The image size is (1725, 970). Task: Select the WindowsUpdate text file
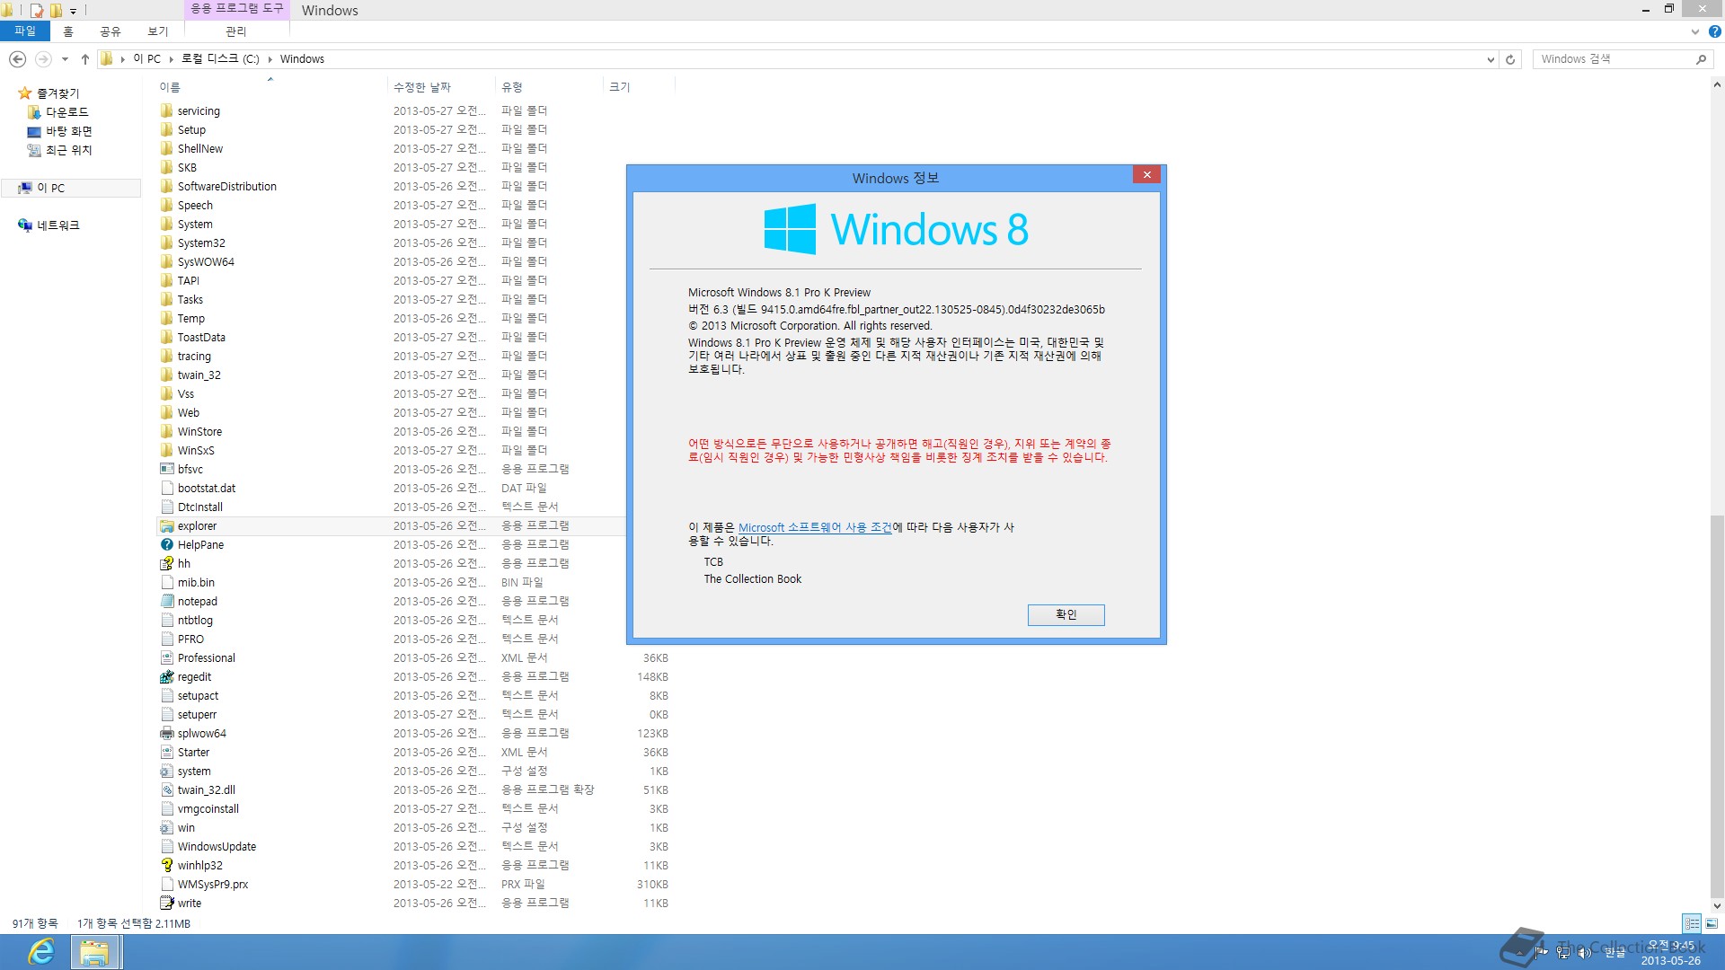click(x=217, y=847)
